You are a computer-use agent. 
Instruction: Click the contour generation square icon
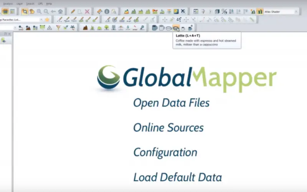(x=176, y=12)
